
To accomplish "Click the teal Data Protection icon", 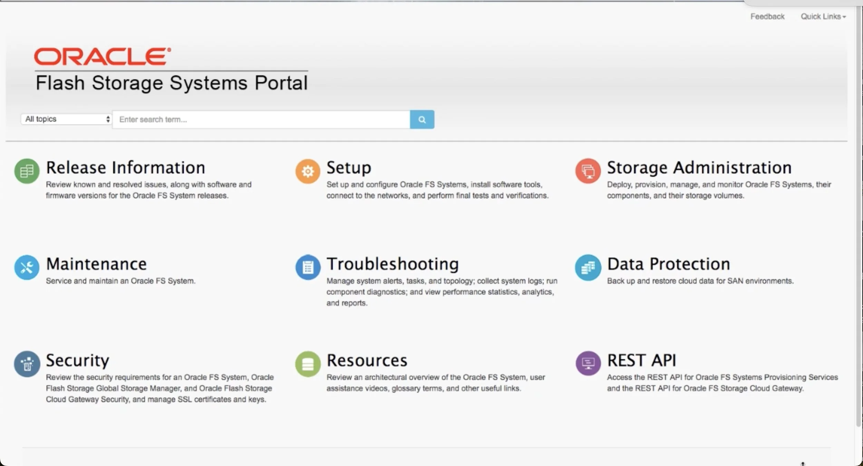I will (588, 267).
